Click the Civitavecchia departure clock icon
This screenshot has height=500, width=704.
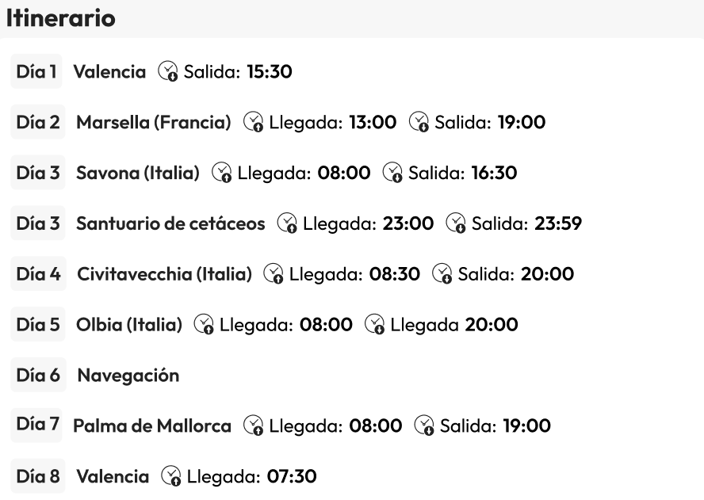(x=442, y=274)
